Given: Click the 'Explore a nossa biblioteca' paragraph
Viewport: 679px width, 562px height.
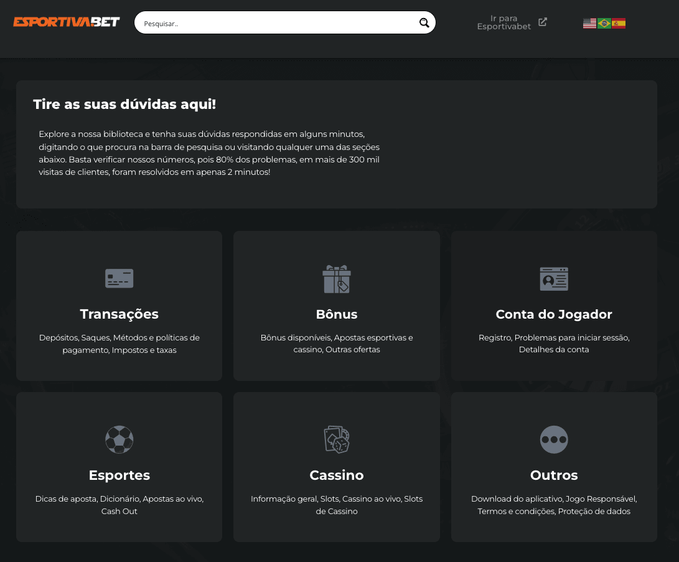Looking at the screenshot, I should [x=209, y=153].
